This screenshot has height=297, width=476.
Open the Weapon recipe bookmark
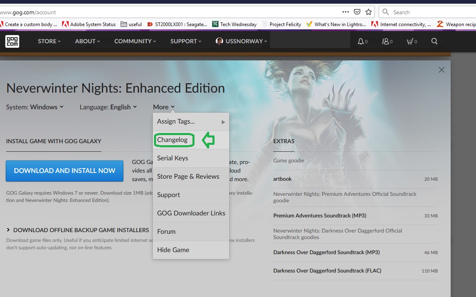coord(456,24)
